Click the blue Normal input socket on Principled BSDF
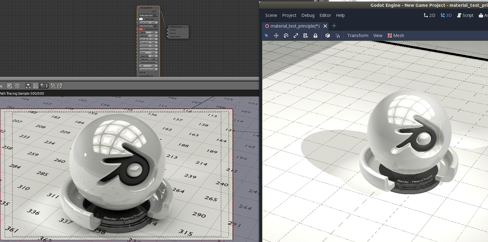Image resolution: width=488 pixels, height=242 pixels. click(137, 72)
